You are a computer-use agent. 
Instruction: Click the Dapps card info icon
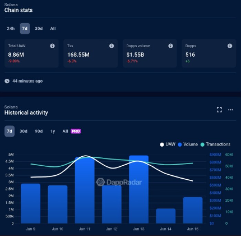click(230, 46)
